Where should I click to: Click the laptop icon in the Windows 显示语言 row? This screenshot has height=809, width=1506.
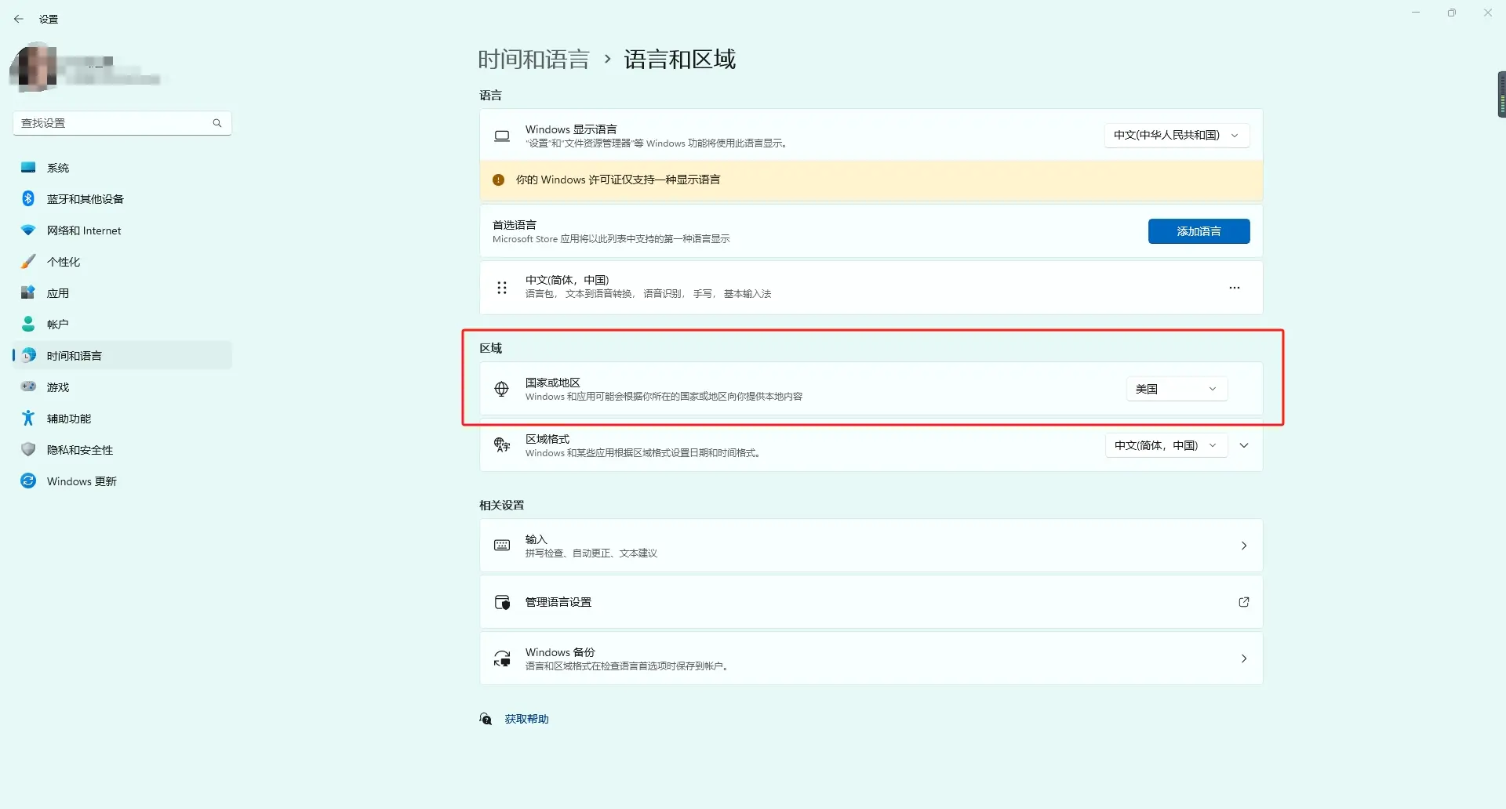502,136
